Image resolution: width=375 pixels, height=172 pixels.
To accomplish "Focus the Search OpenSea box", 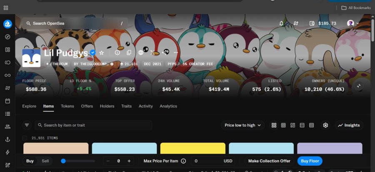I will pyautogui.click(x=75, y=23).
